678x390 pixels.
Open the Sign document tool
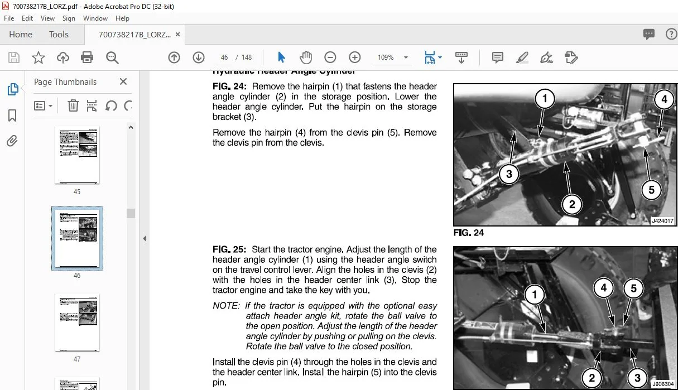point(547,57)
